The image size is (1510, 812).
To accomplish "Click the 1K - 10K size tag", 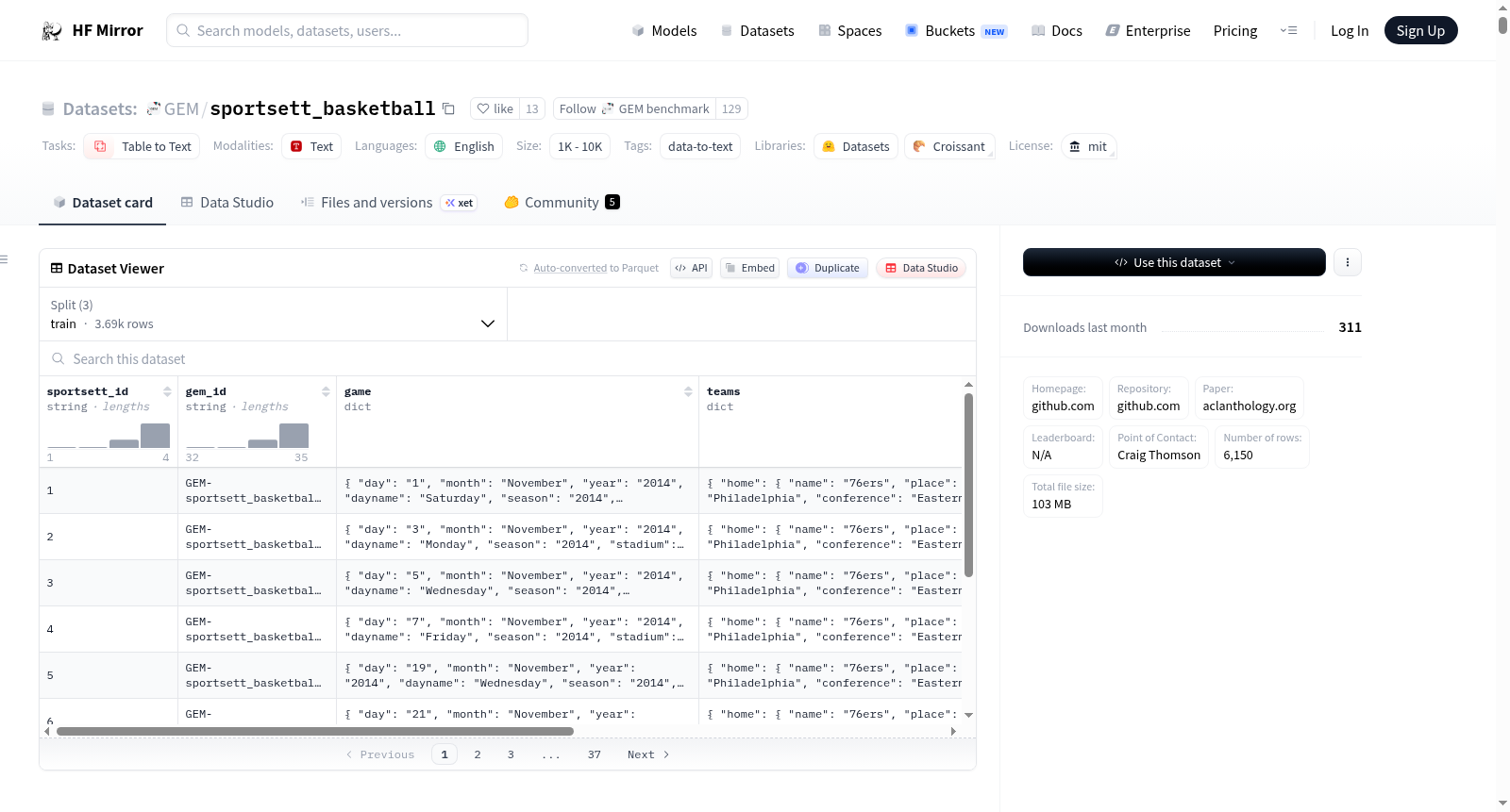I will click(579, 146).
